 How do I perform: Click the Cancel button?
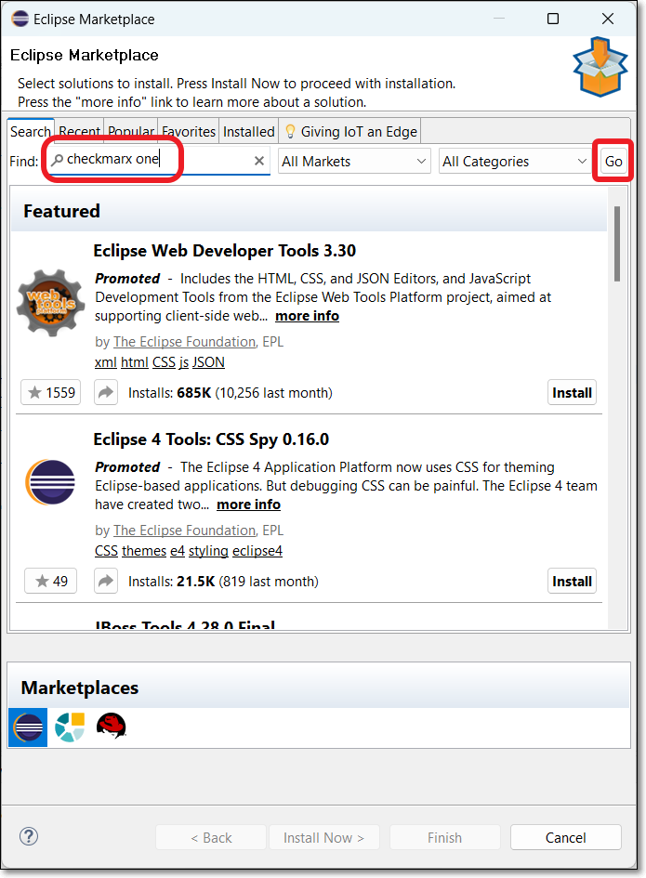[x=566, y=838]
